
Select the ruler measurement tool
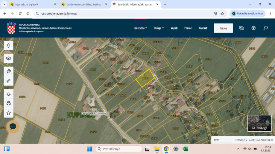(x=9, y=81)
